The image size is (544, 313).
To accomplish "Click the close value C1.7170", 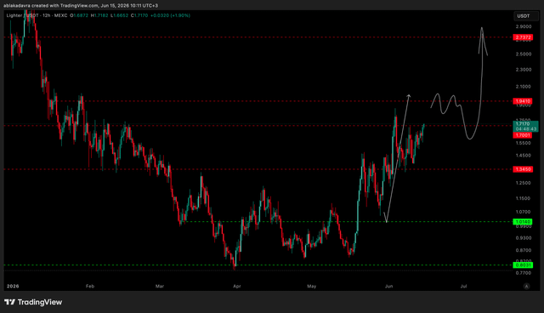I will click(139, 15).
